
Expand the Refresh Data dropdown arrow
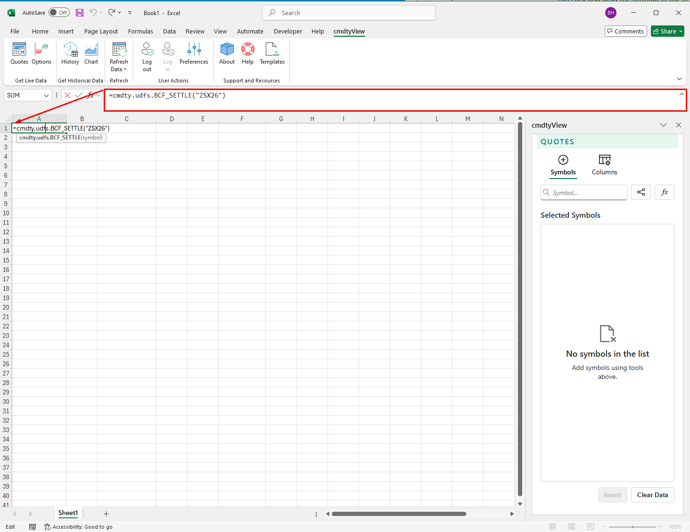(125, 69)
